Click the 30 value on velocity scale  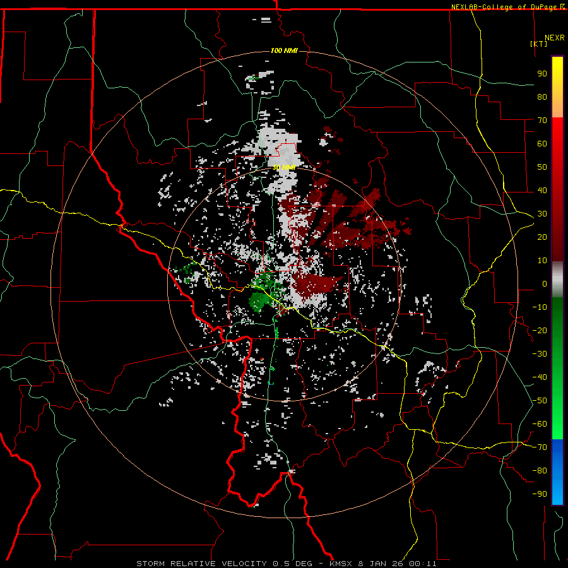pos(542,214)
